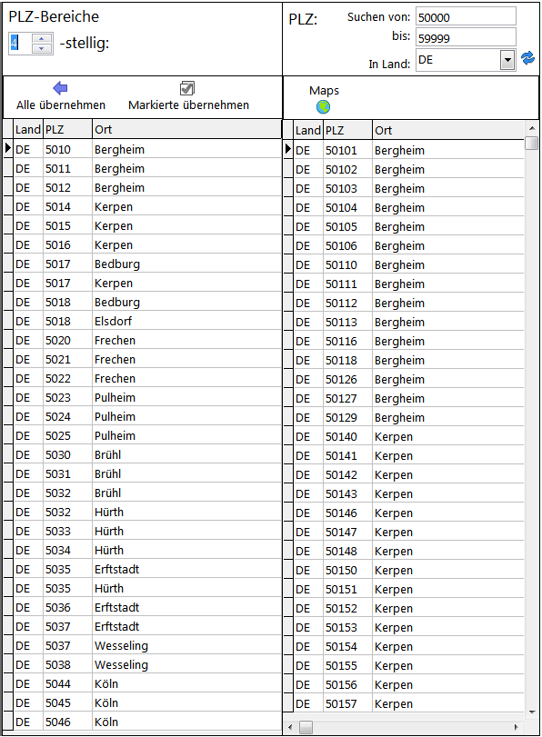Click the horizontal scrollbar right arrow
The image size is (542, 737).
click(x=517, y=727)
